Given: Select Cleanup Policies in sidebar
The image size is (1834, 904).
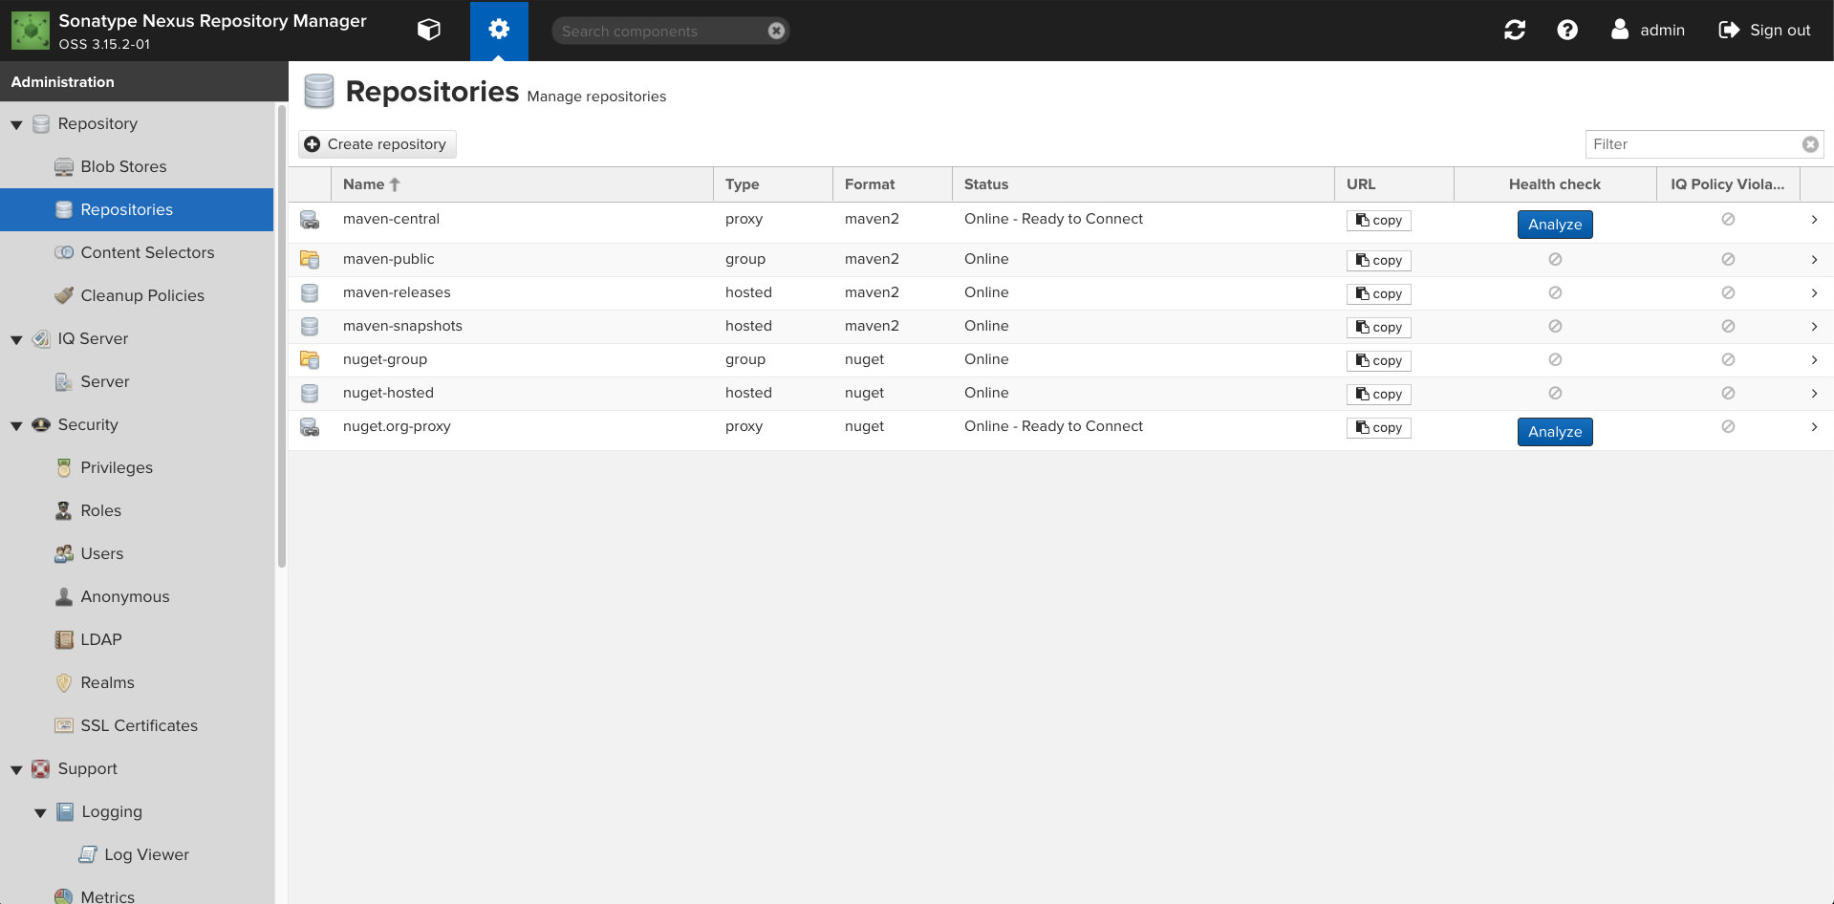Looking at the screenshot, I should 142,295.
